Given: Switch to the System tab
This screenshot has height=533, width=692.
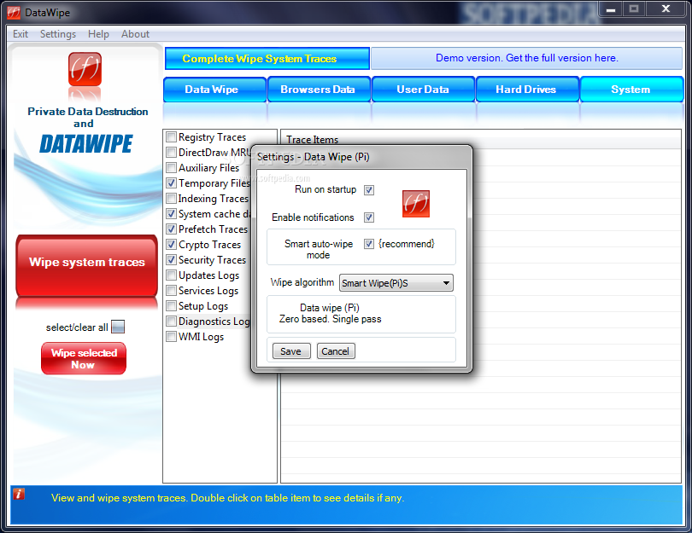Looking at the screenshot, I should pyautogui.click(x=631, y=90).
